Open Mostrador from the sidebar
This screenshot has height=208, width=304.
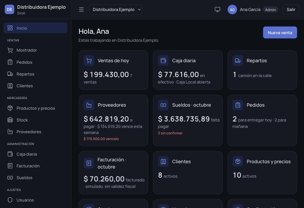[35, 50]
